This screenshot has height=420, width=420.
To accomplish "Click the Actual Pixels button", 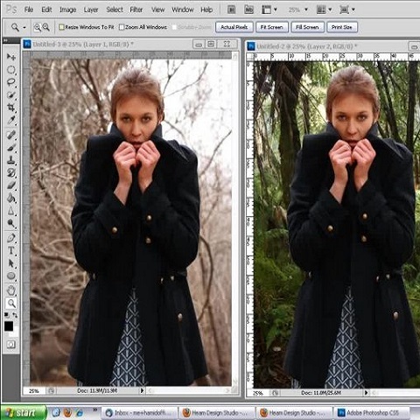I will (x=234, y=27).
